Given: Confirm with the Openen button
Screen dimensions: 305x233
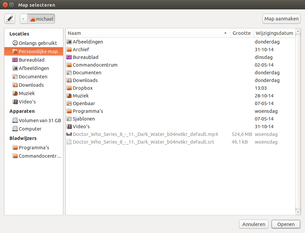Looking at the screenshot, I should pyautogui.click(x=286, y=224).
